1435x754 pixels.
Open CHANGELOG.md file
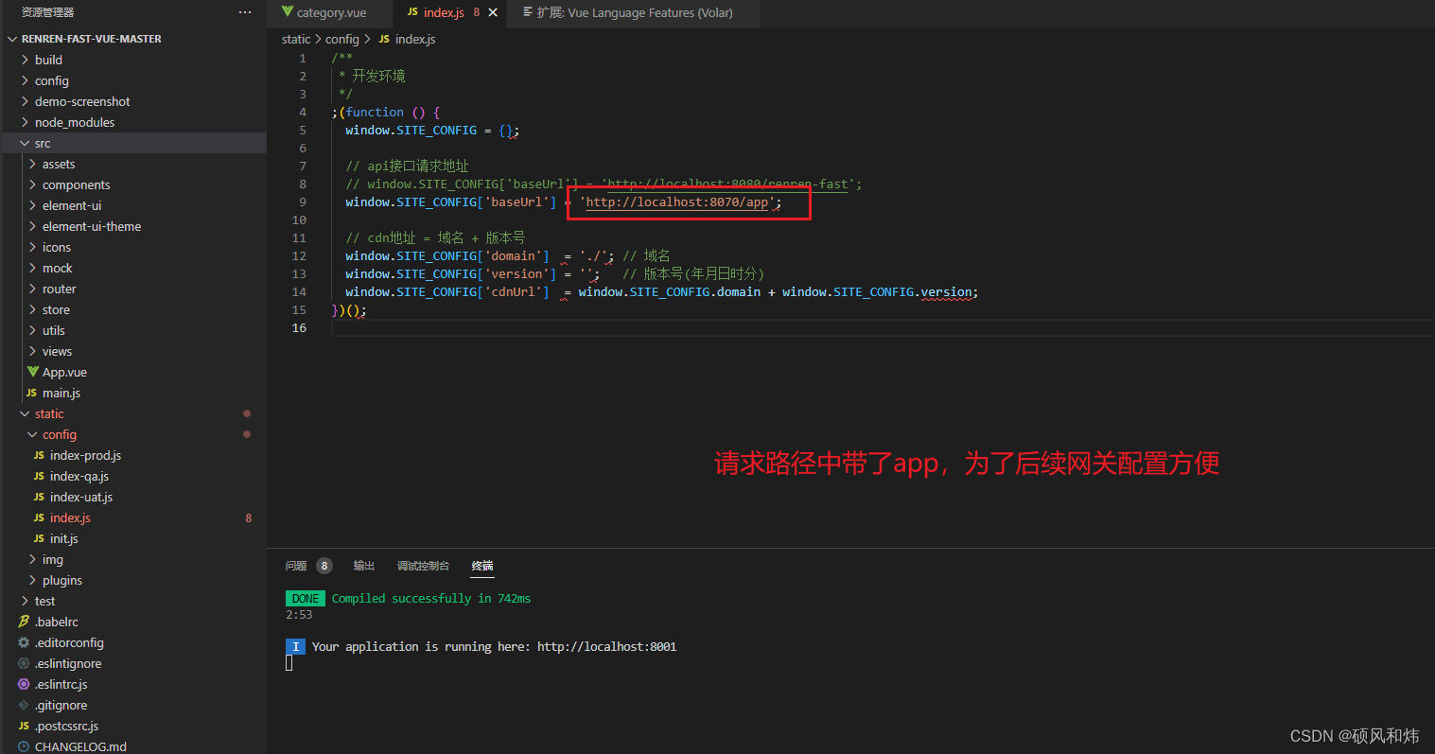80,746
